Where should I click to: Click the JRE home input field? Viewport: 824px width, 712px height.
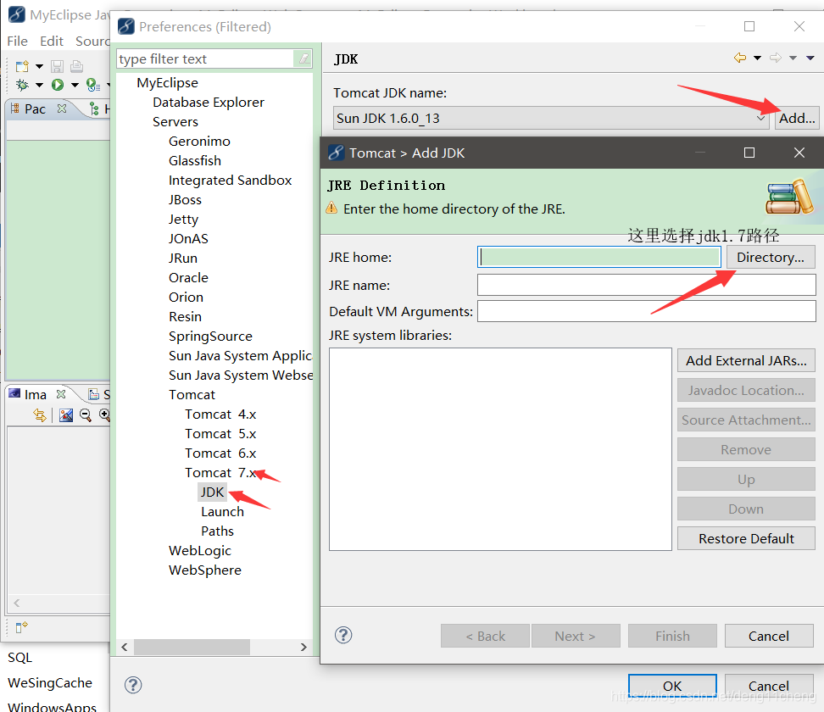(599, 258)
